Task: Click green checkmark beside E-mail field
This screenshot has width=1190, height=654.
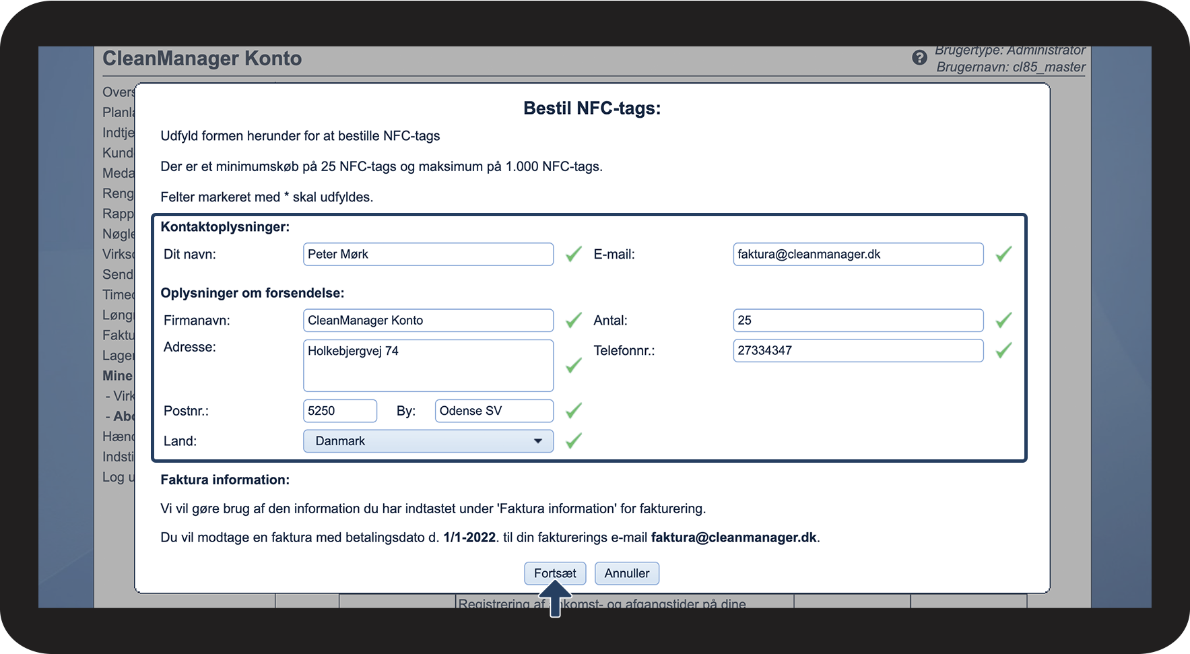Action: click(1003, 254)
